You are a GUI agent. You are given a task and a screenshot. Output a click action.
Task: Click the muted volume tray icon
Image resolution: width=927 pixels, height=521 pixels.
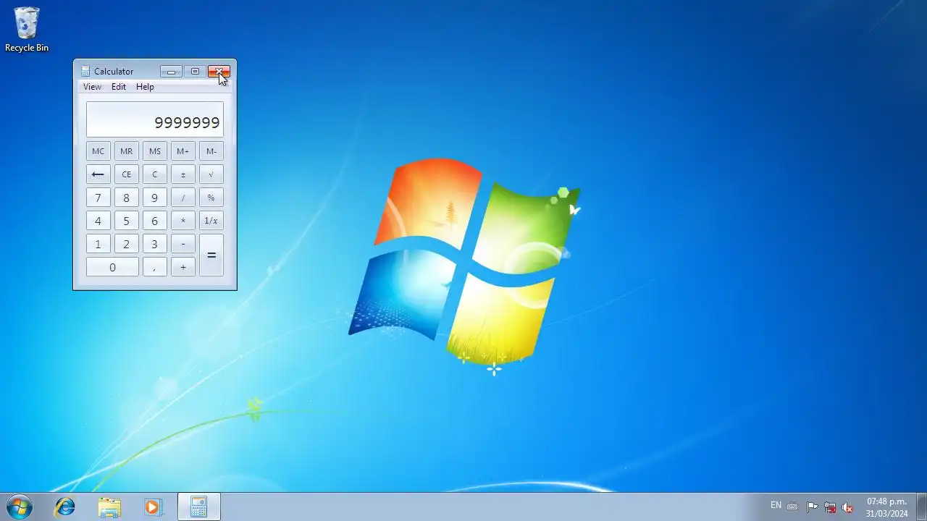(x=847, y=507)
